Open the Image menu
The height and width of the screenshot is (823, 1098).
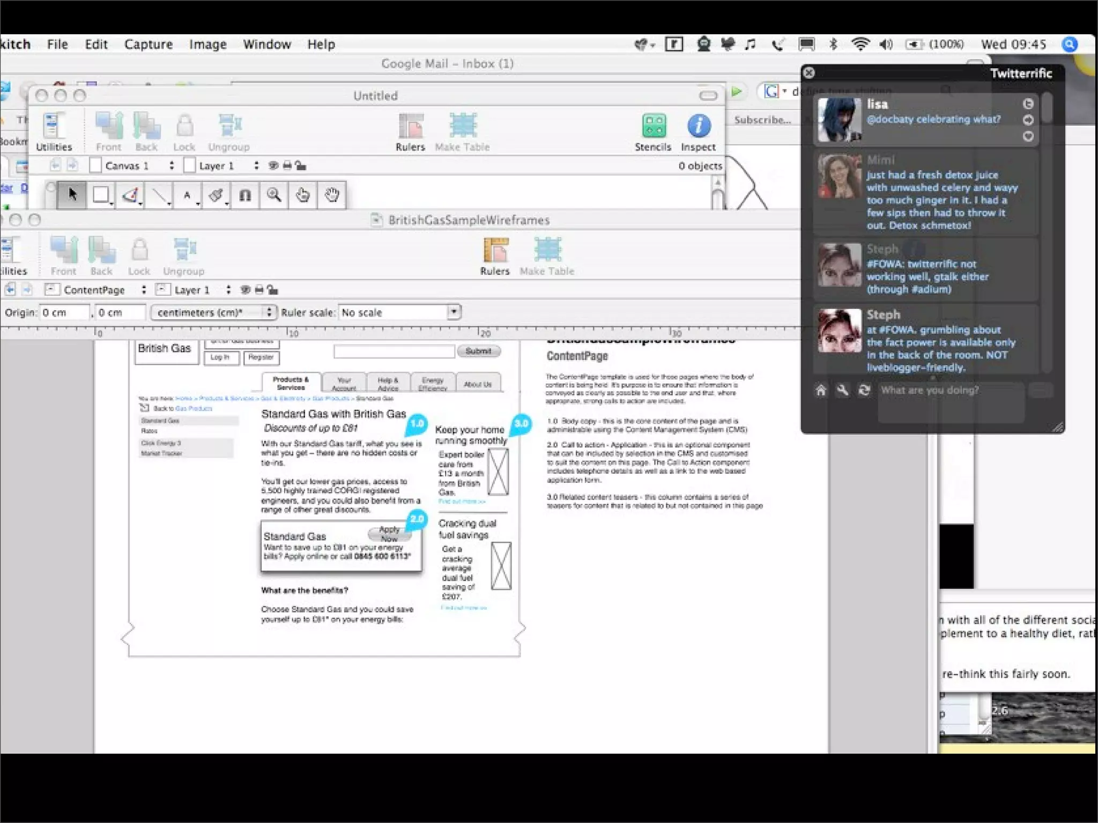[x=207, y=44]
